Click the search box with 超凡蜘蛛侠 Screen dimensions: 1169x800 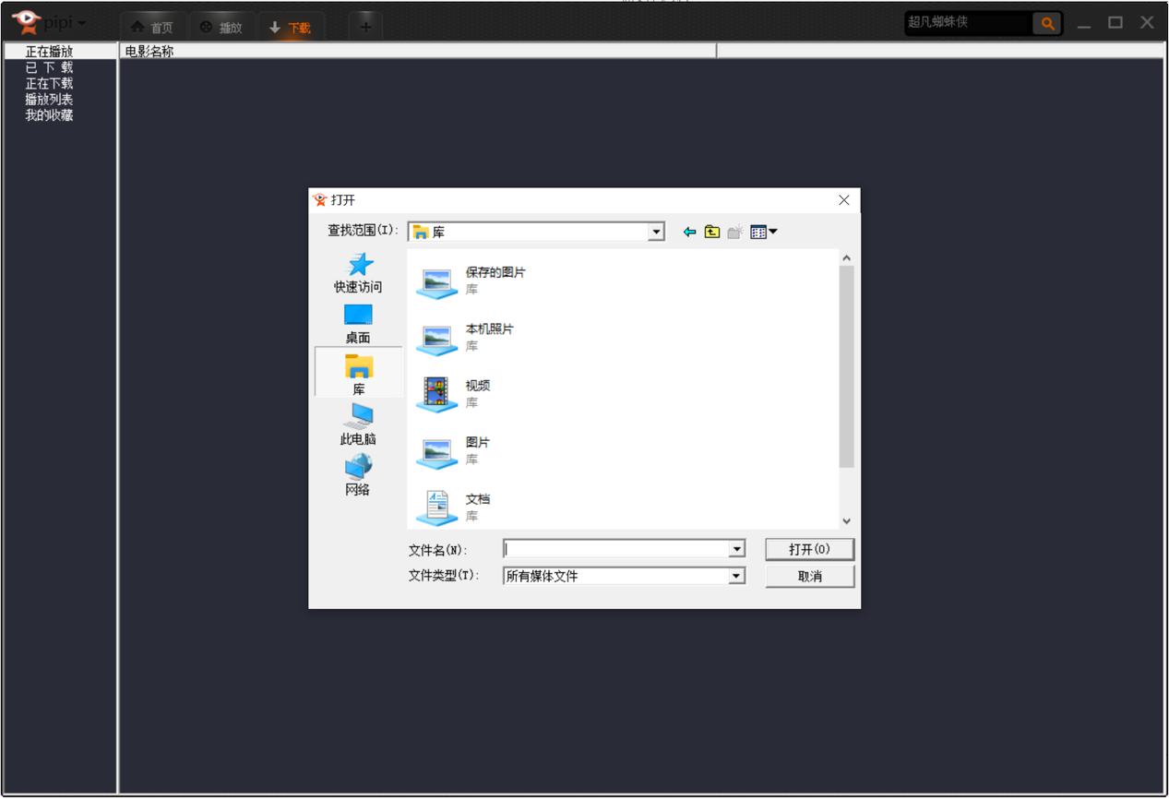pos(968,23)
